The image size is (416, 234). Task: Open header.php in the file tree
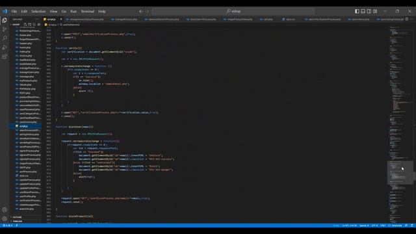(x=25, y=44)
